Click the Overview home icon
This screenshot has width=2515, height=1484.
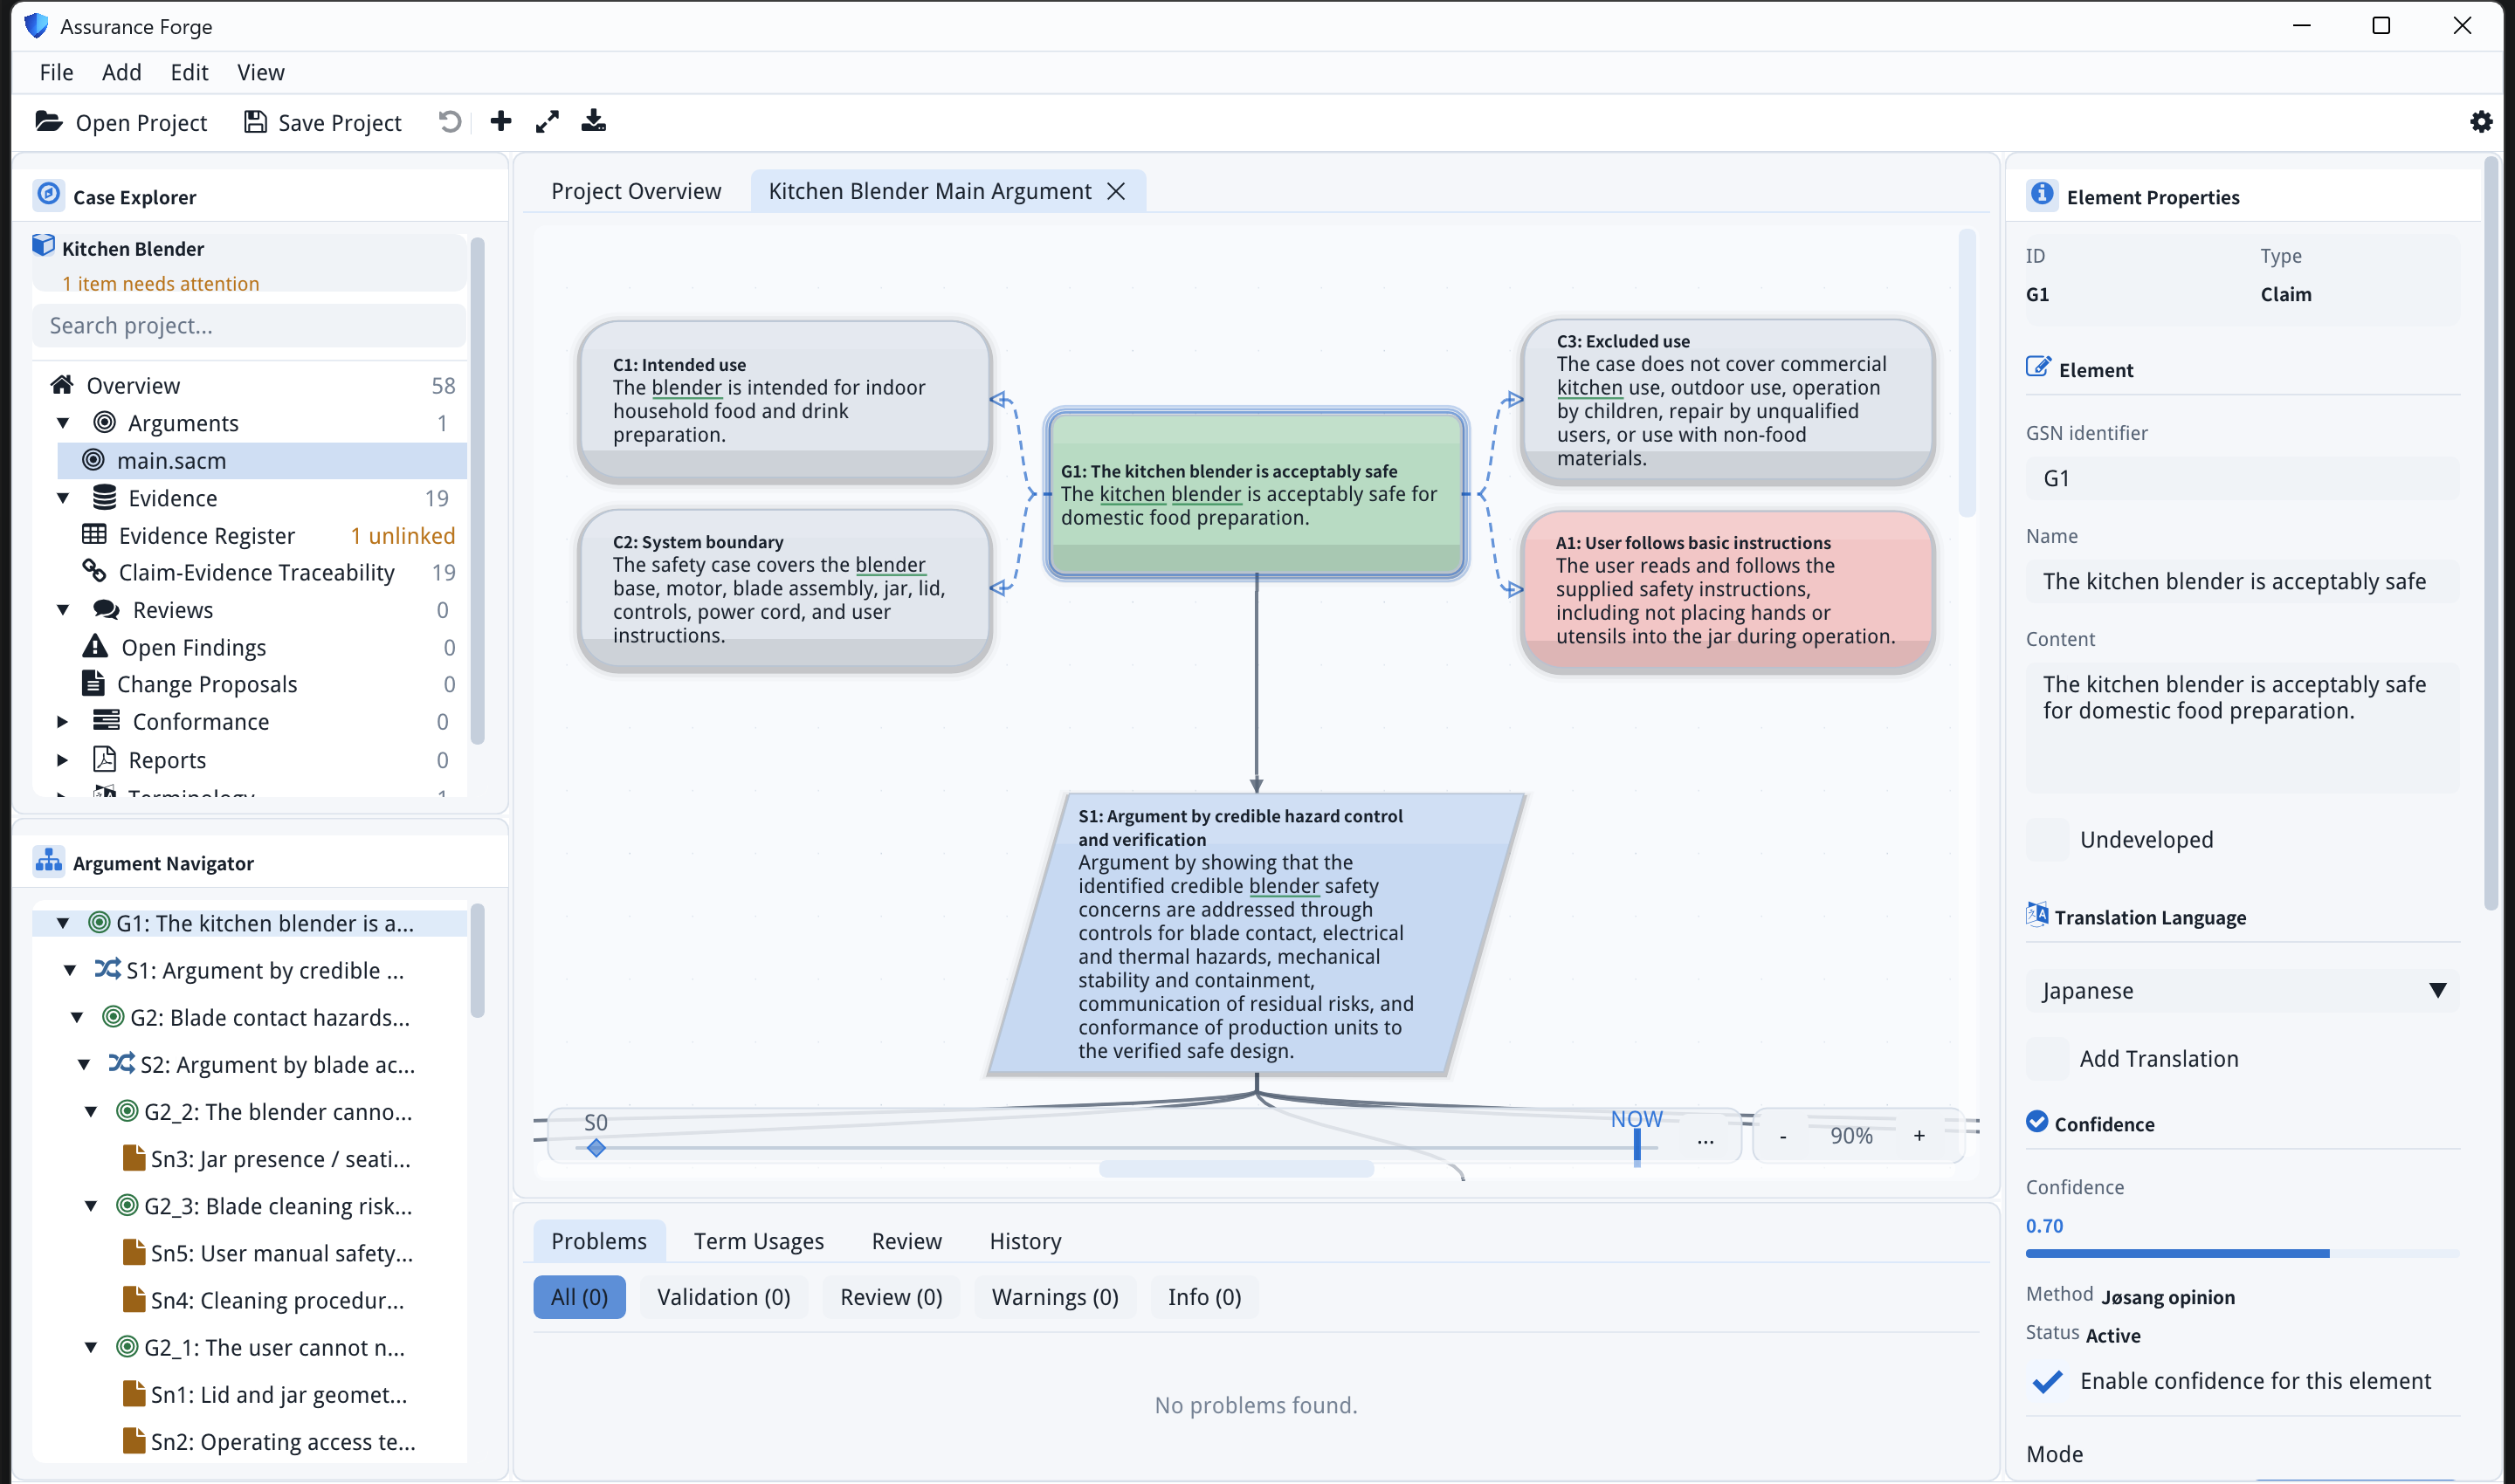point(62,384)
